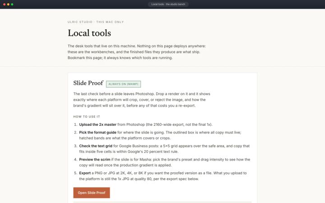Click the Bookmark this page sentence
This screenshot has width=325, height=203.
(x=120, y=58)
